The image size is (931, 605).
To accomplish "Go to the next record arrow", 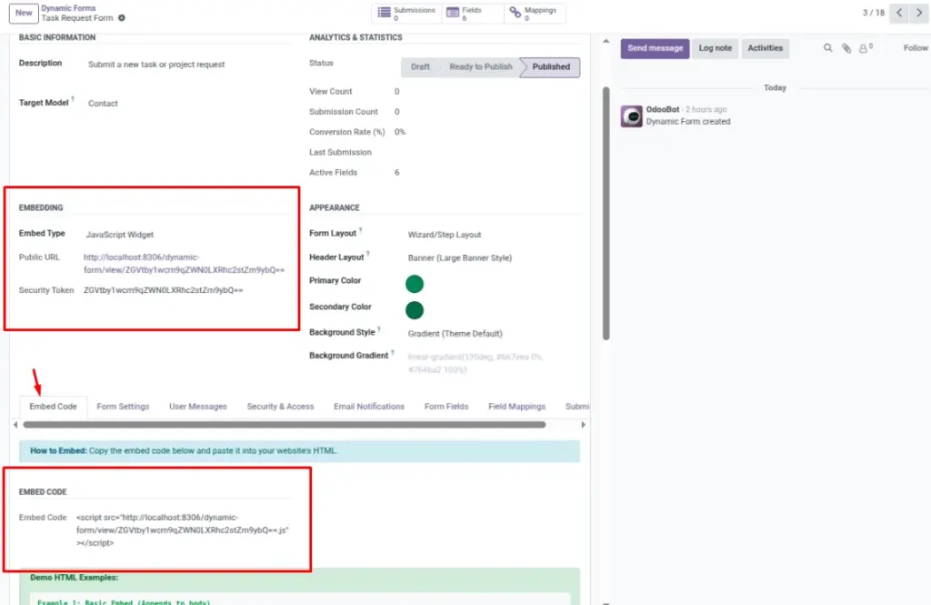I will (919, 13).
